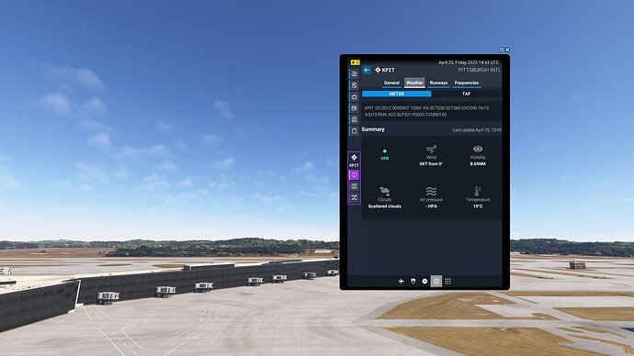
Task: Click the Scattered clouds value
Action: coord(384,206)
